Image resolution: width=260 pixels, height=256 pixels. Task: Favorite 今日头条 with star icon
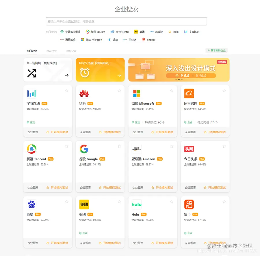tap(224, 146)
